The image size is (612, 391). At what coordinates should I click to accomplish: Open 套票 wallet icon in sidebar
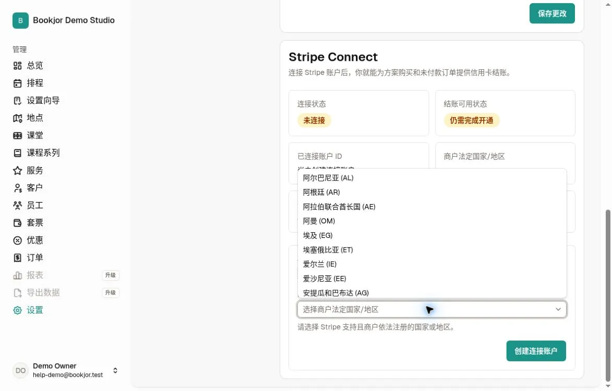tap(17, 223)
